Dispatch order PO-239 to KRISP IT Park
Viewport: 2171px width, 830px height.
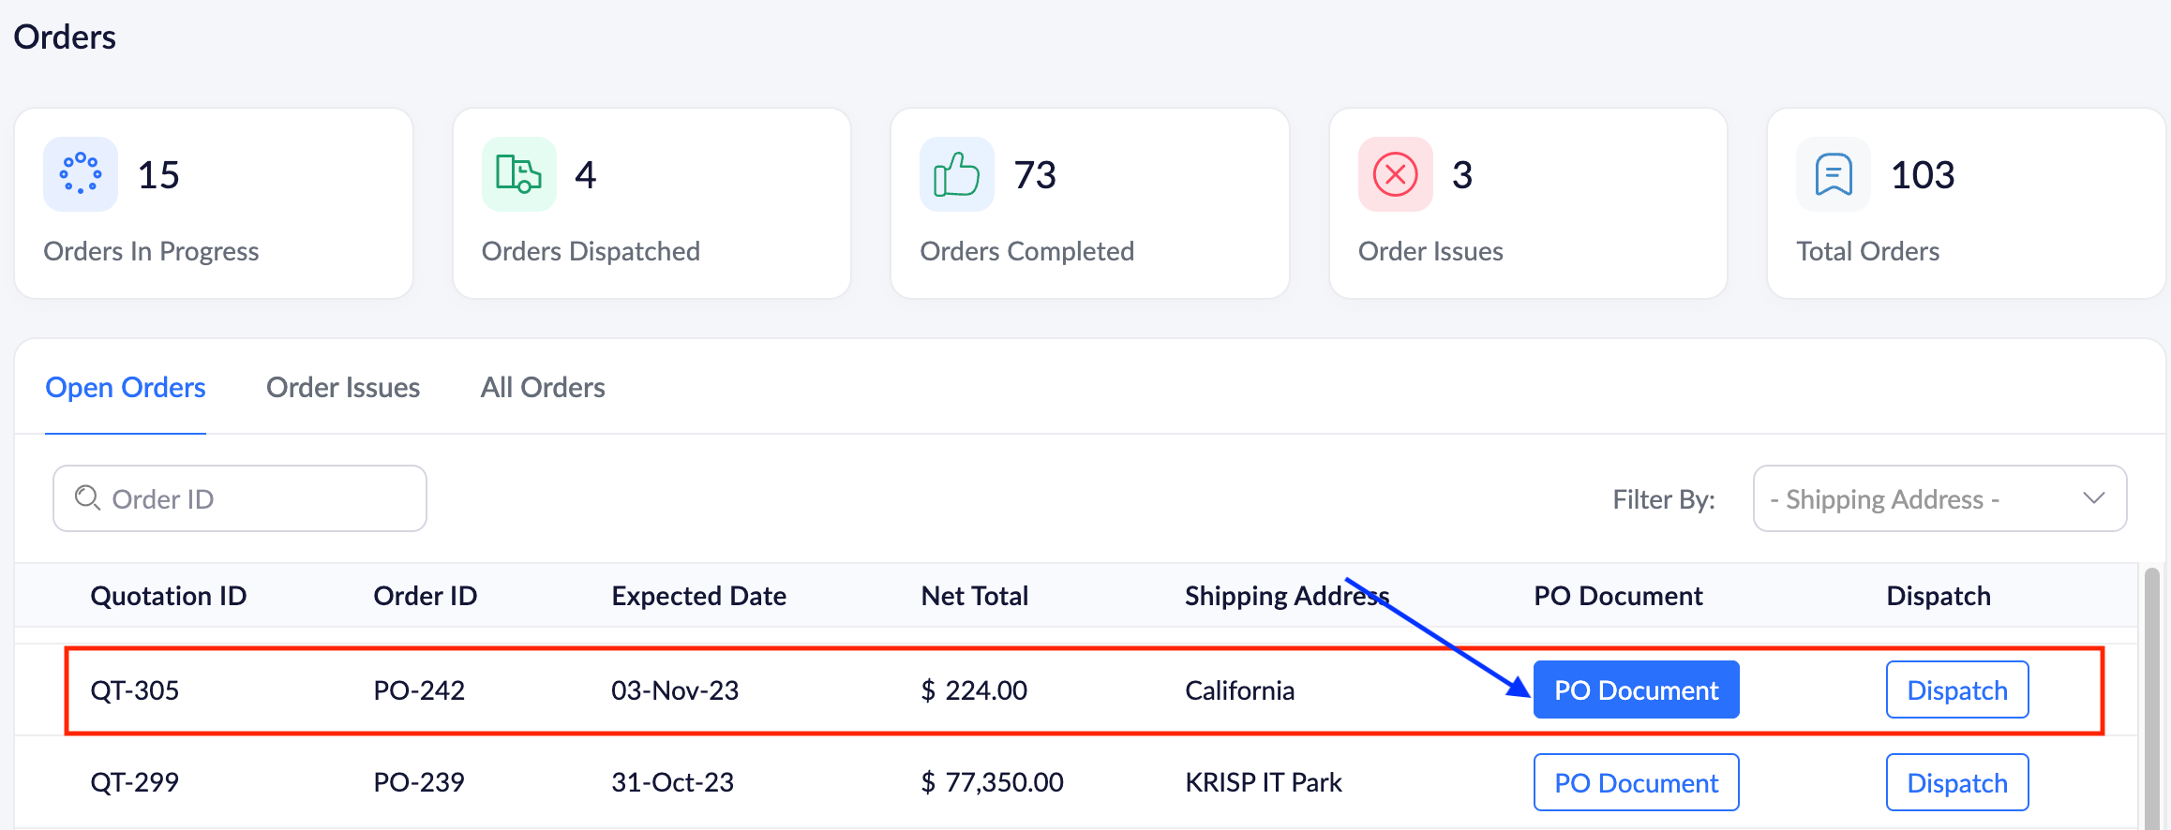click(1956, 782)
